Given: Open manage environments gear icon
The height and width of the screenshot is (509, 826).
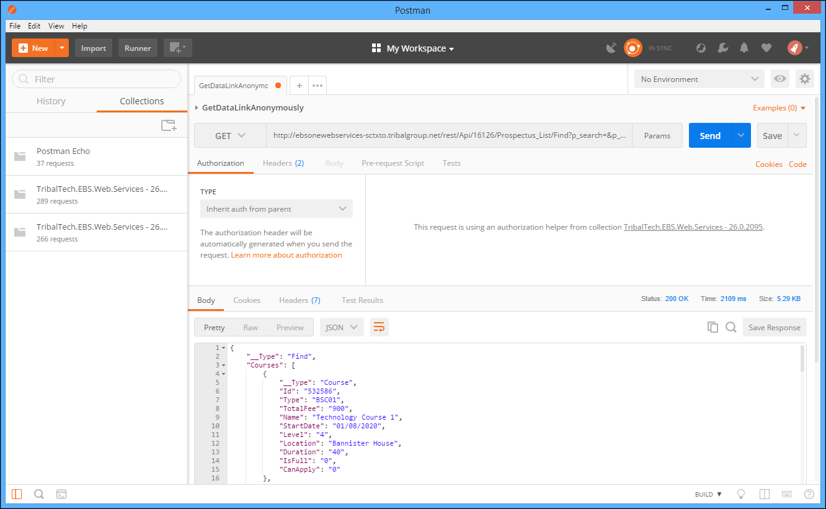Looking at the screenshot, I should (x=805, y=79).
